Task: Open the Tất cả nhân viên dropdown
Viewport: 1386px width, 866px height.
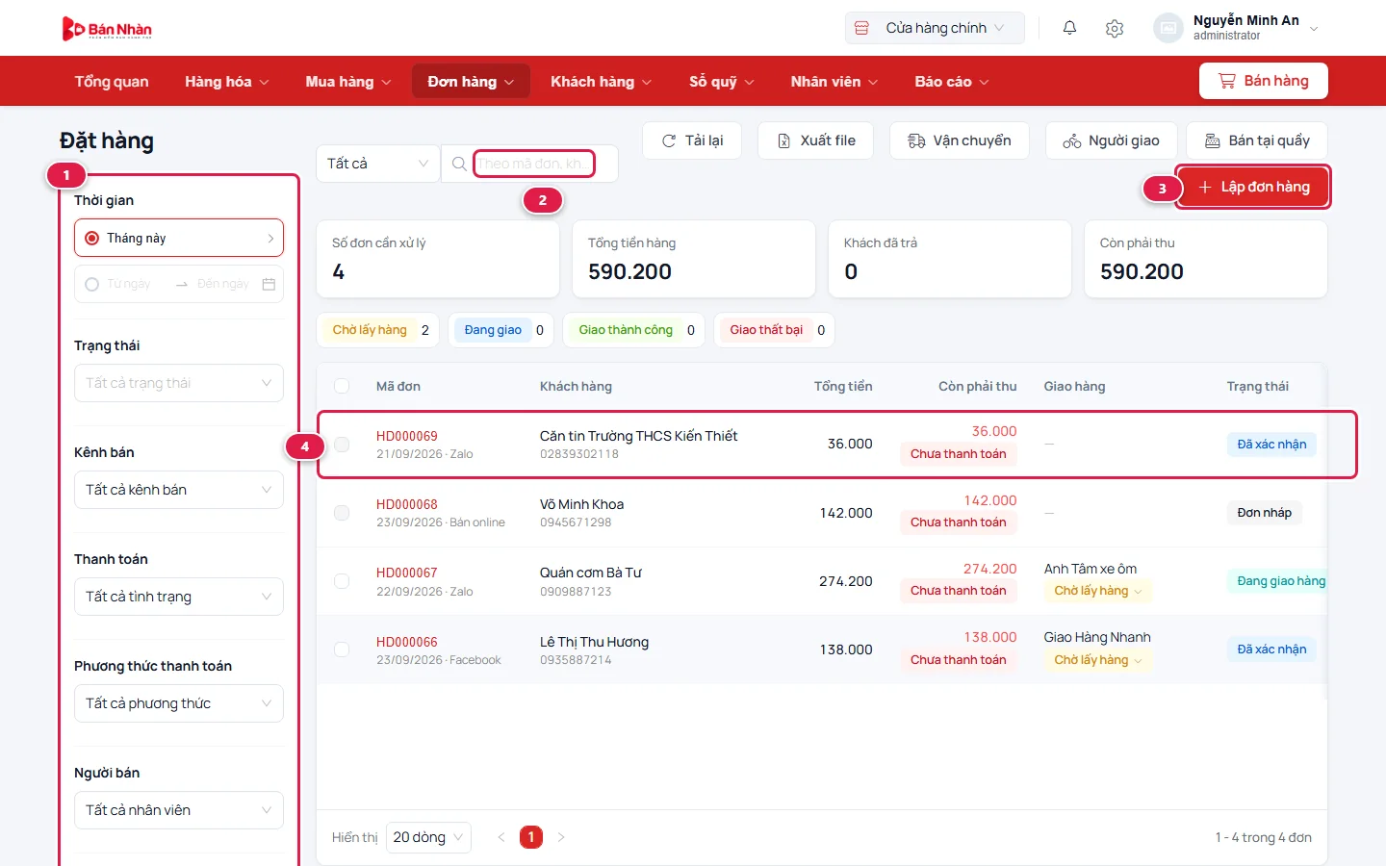Action: [x=179, y=810]
